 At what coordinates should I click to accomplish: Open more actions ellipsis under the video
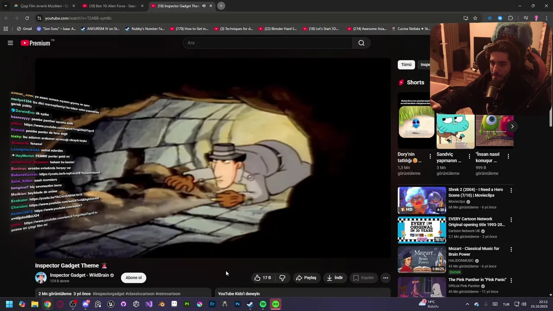pyautogui.click(x=386, y=278)
